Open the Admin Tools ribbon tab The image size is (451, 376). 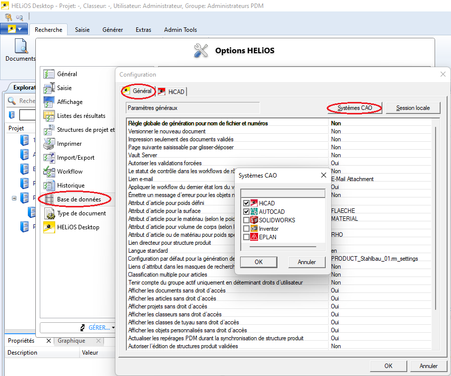pos(180,30)
